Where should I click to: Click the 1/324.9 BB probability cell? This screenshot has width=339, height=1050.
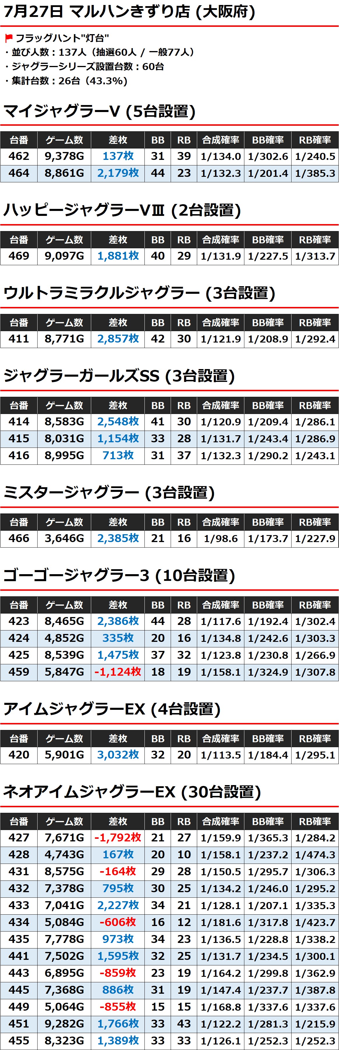point(268,672)
